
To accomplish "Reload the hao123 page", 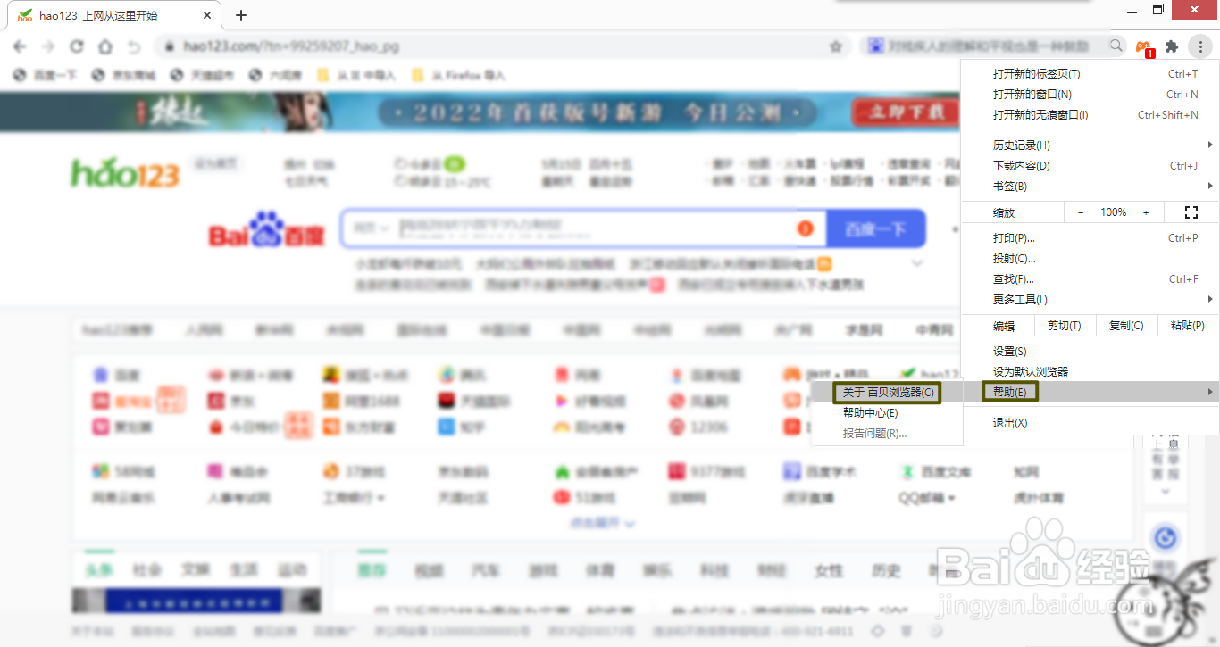I will point(77,46).
